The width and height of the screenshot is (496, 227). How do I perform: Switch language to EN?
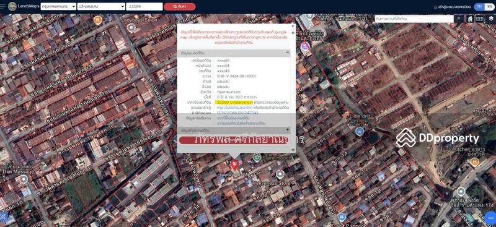click(489, 6)
